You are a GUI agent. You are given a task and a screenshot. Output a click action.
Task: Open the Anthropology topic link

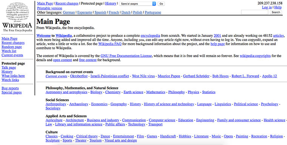(56, 104)
